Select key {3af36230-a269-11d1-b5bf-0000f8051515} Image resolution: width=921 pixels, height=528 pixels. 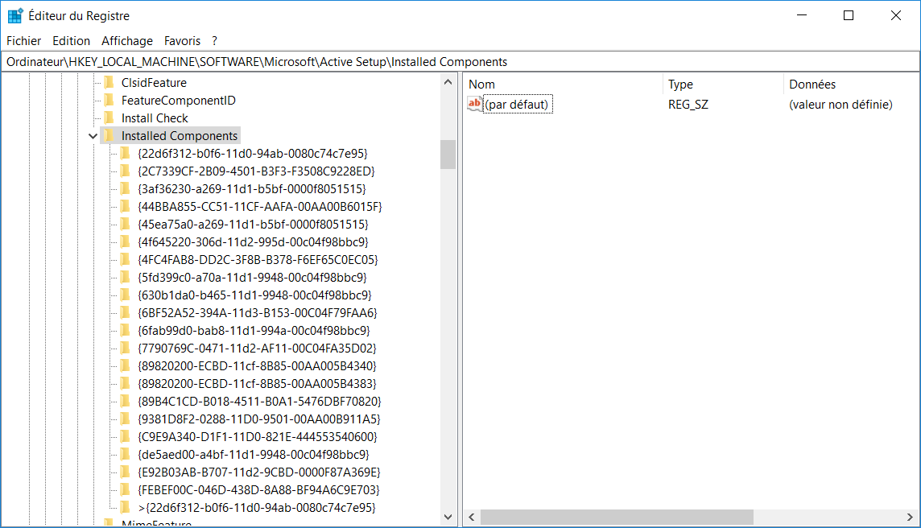click(252, 188)
